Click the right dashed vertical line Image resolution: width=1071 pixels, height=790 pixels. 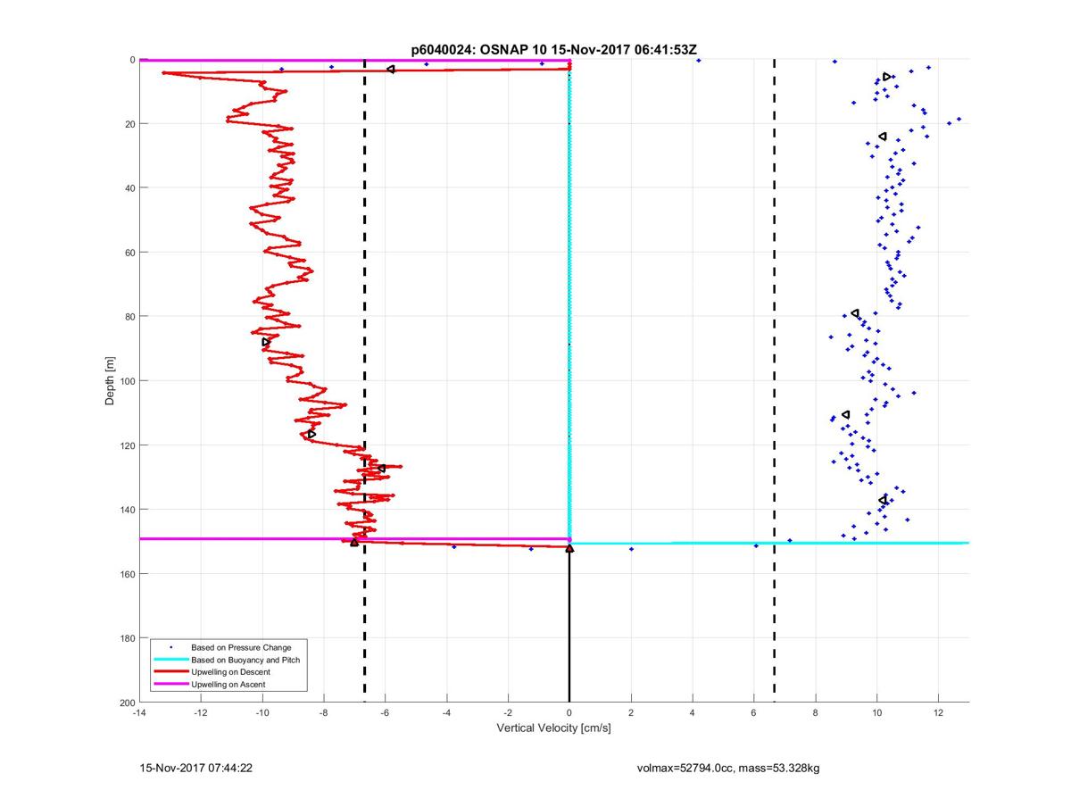tap(774, 381)
